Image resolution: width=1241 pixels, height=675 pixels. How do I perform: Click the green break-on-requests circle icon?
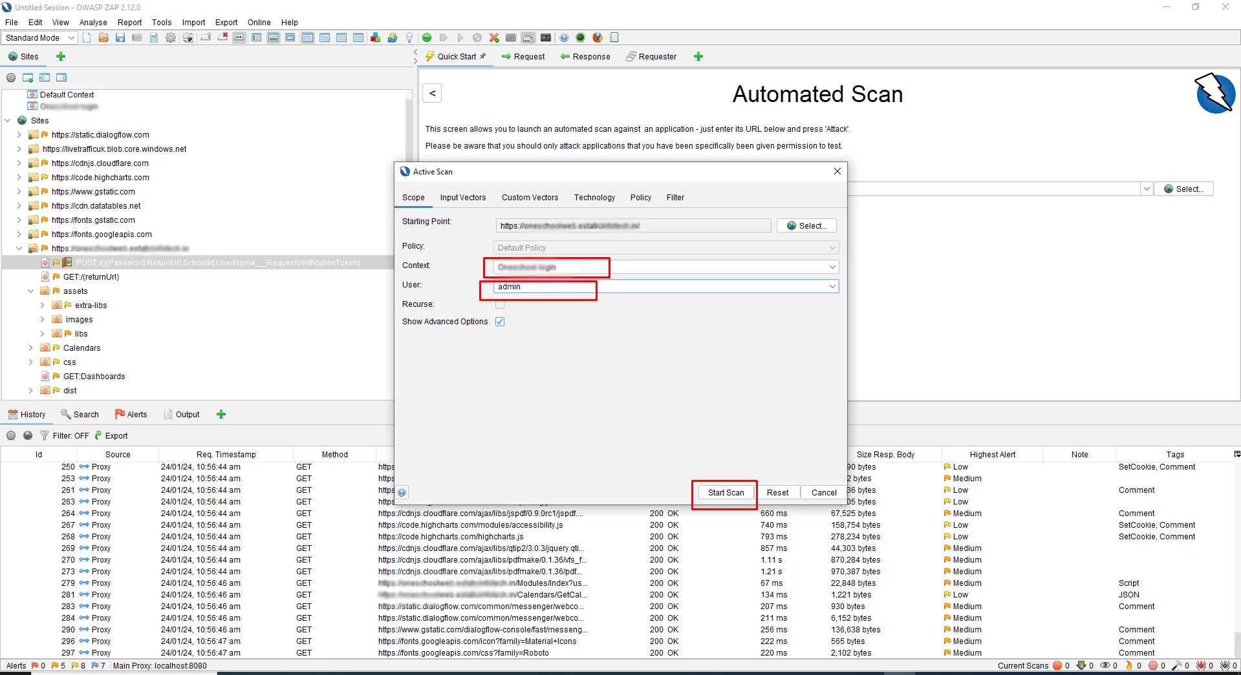tap(427, 37)
